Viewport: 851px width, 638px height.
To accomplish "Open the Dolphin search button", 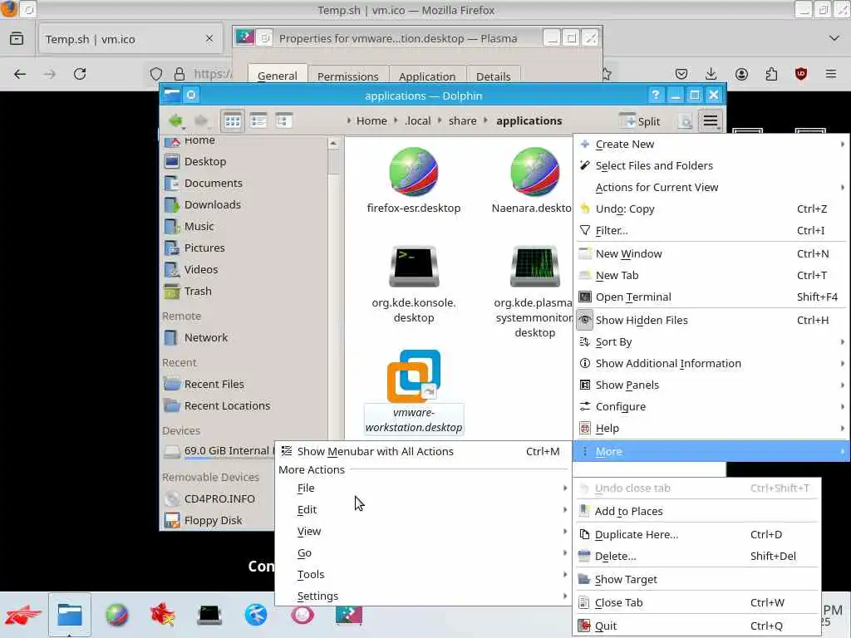I will pos(685,121).
